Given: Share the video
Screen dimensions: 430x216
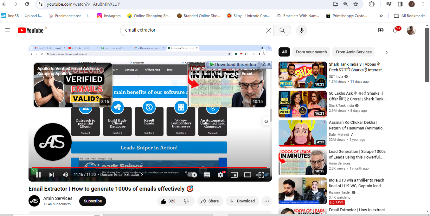Looking at the screenshot, I should (x=210, y=201).
